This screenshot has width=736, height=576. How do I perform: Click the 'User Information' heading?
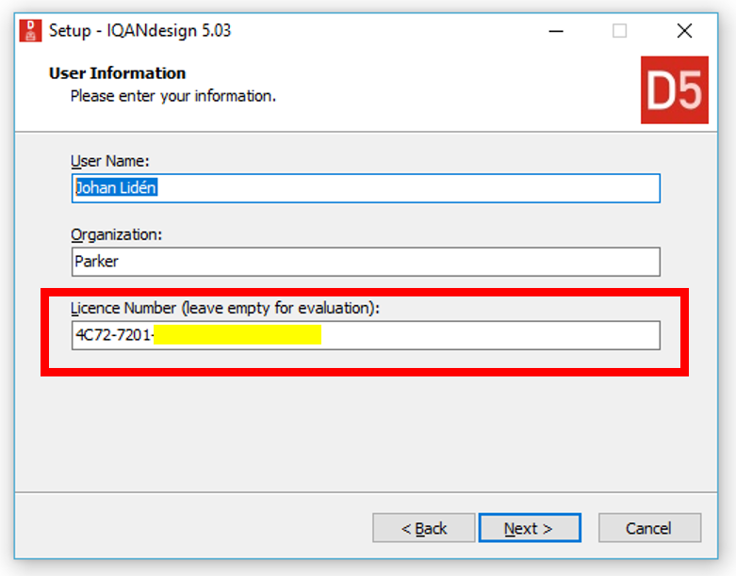[x=118, y=73]
